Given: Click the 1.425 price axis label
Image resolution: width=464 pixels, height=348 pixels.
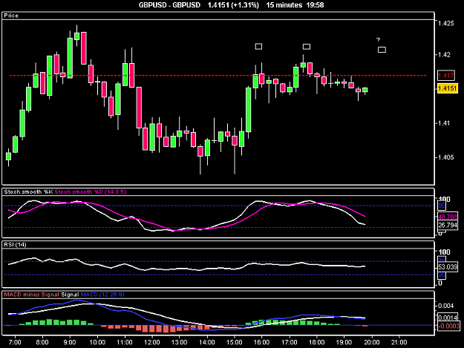Looking at the screenshot, I should 446,23.
